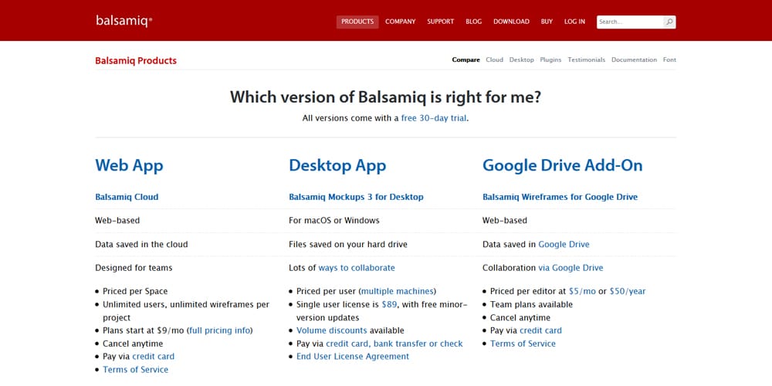Screen dimensions: 772x386
Task: Open the Testimonials sub-navigation tab
Action: [x=587, y=59]
